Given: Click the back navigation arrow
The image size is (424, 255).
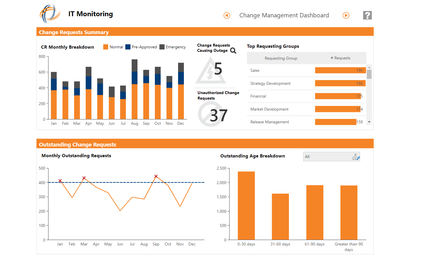Looking at the screenshot, I should (x=227, y=15).
